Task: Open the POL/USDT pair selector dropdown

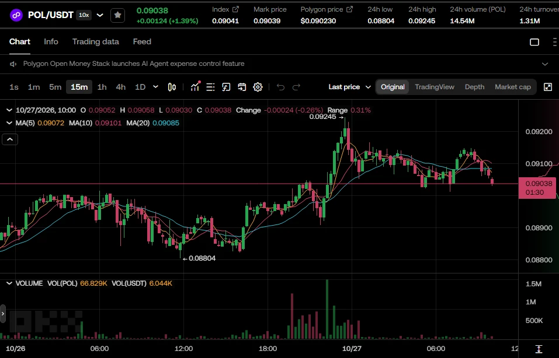Action: click(100, 15)
